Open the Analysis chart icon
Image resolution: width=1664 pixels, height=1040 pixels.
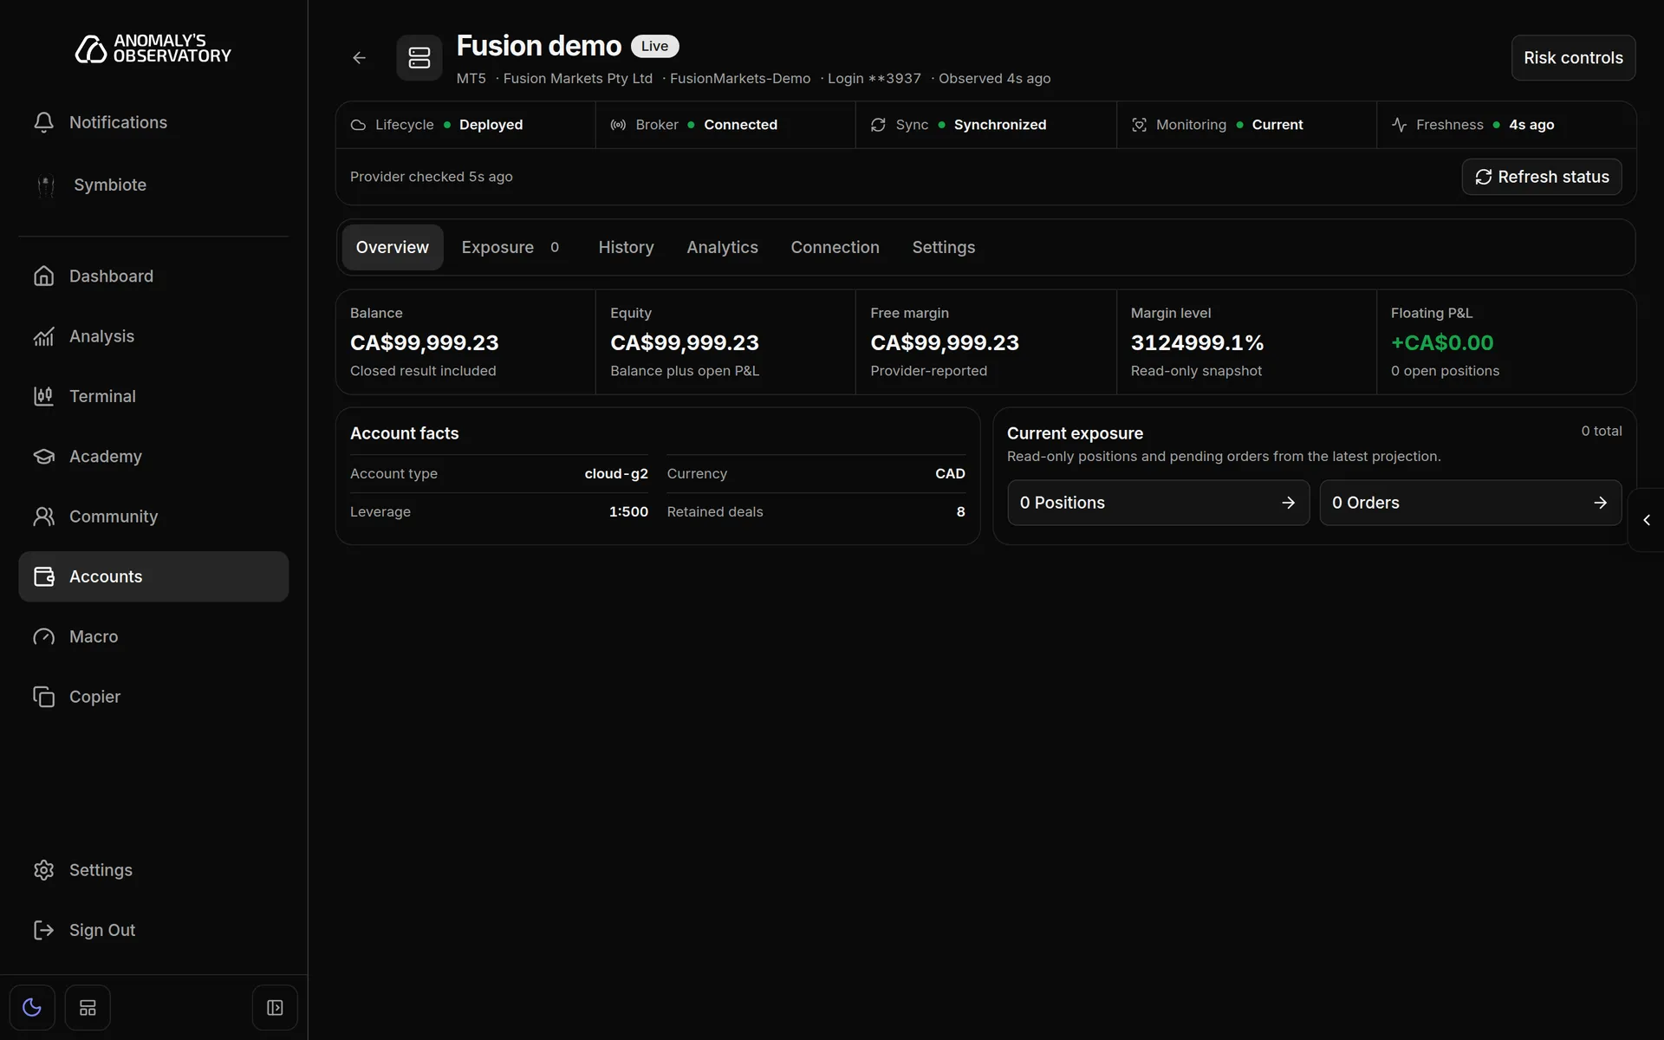point(43,336)
